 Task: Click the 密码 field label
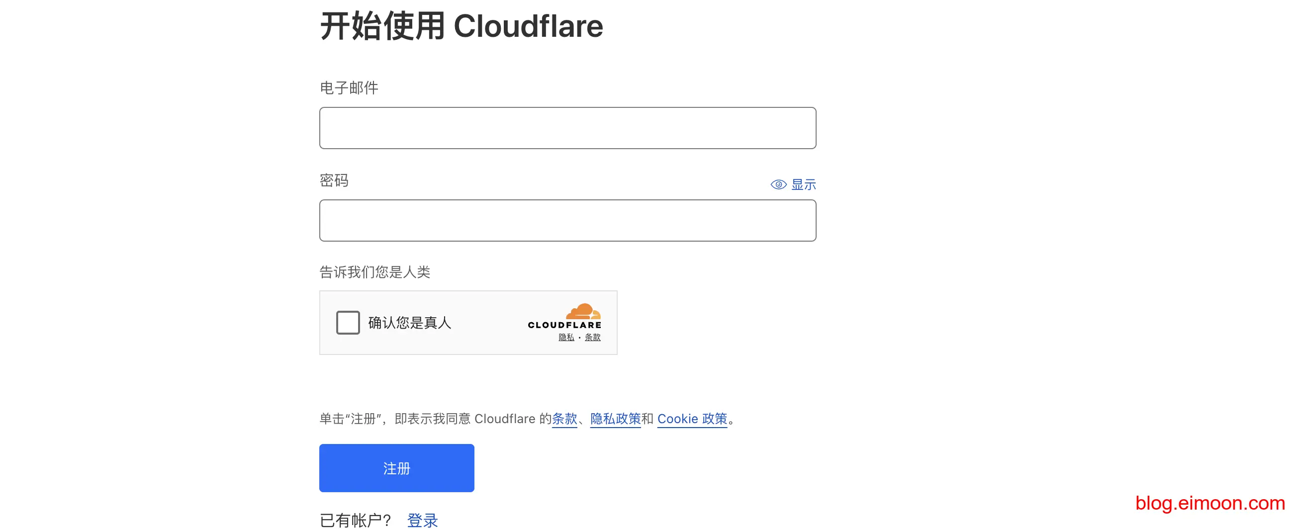click(334, 180)
